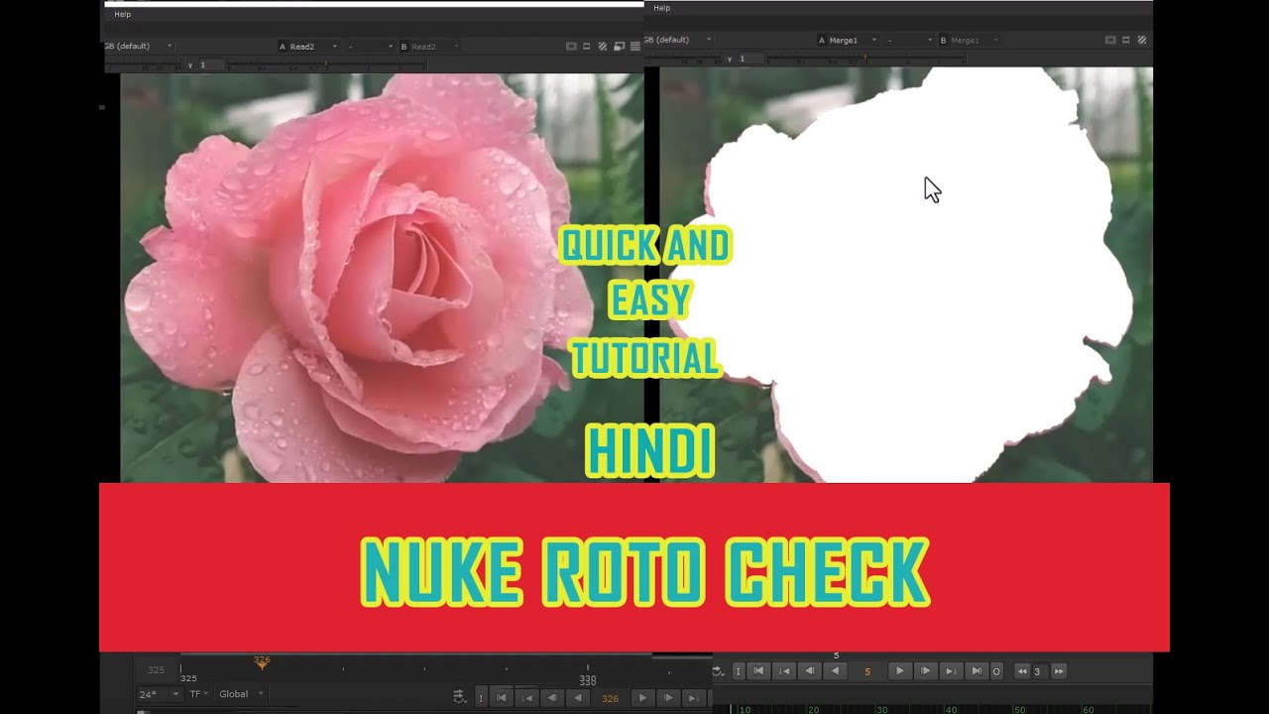Go to first frame in right timeline controls

(x=758, y=671)
